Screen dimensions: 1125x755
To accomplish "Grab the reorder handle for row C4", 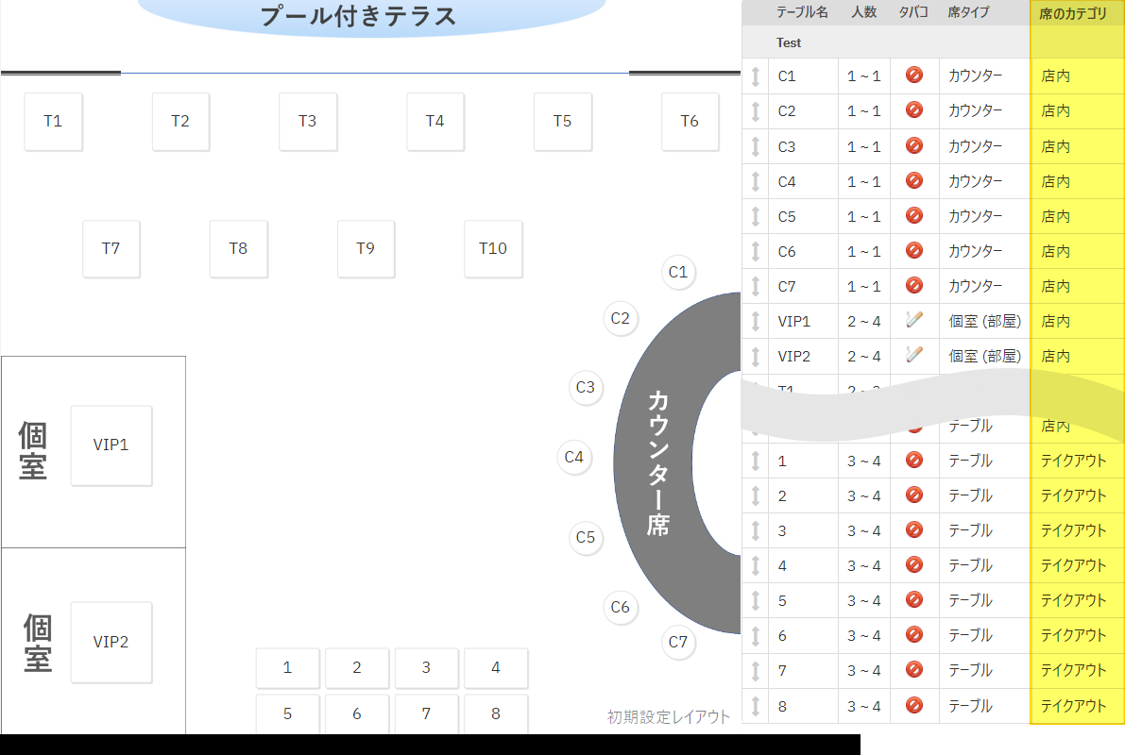I will click(756, 181).
